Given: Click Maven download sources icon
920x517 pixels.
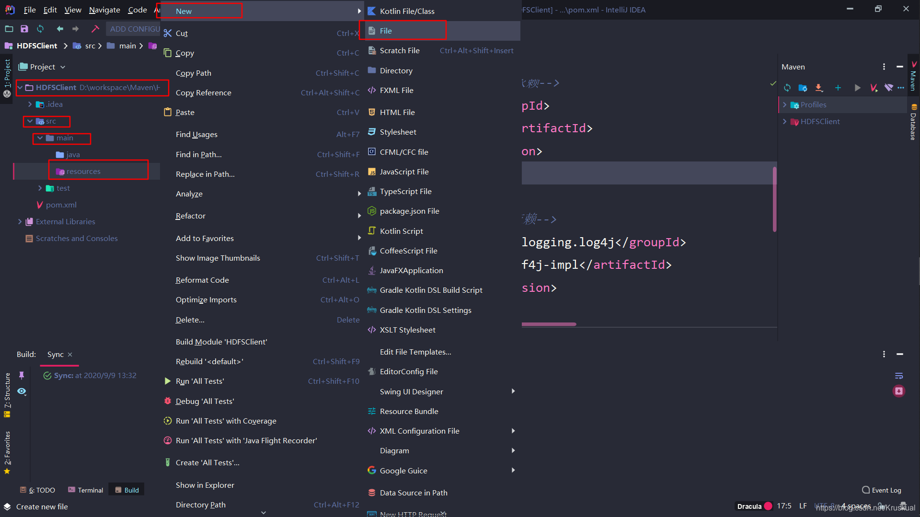Looking at the screenshot, I should coord(819,88).
